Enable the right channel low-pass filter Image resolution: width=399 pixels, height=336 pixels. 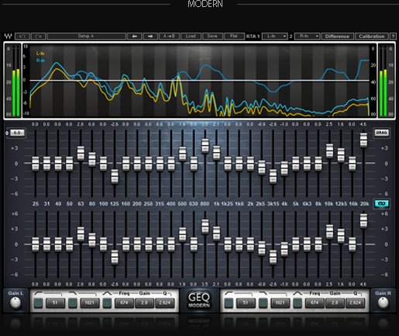pyautogui.click(x=263, y=303)
